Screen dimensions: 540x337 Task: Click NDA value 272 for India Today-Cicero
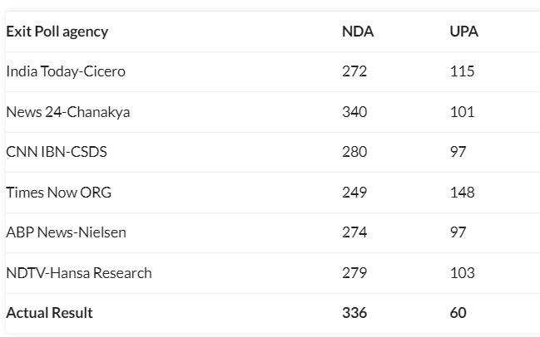(354, 71)
